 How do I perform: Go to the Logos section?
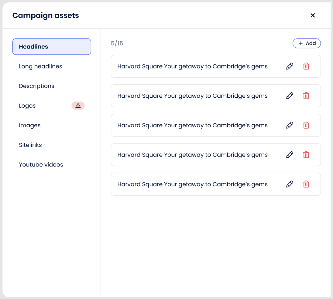click(27, 106)
